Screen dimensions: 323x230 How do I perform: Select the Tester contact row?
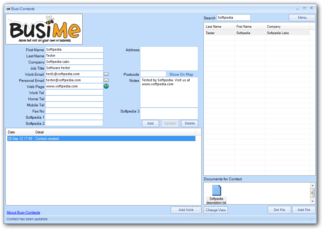[x=257, y=33]
